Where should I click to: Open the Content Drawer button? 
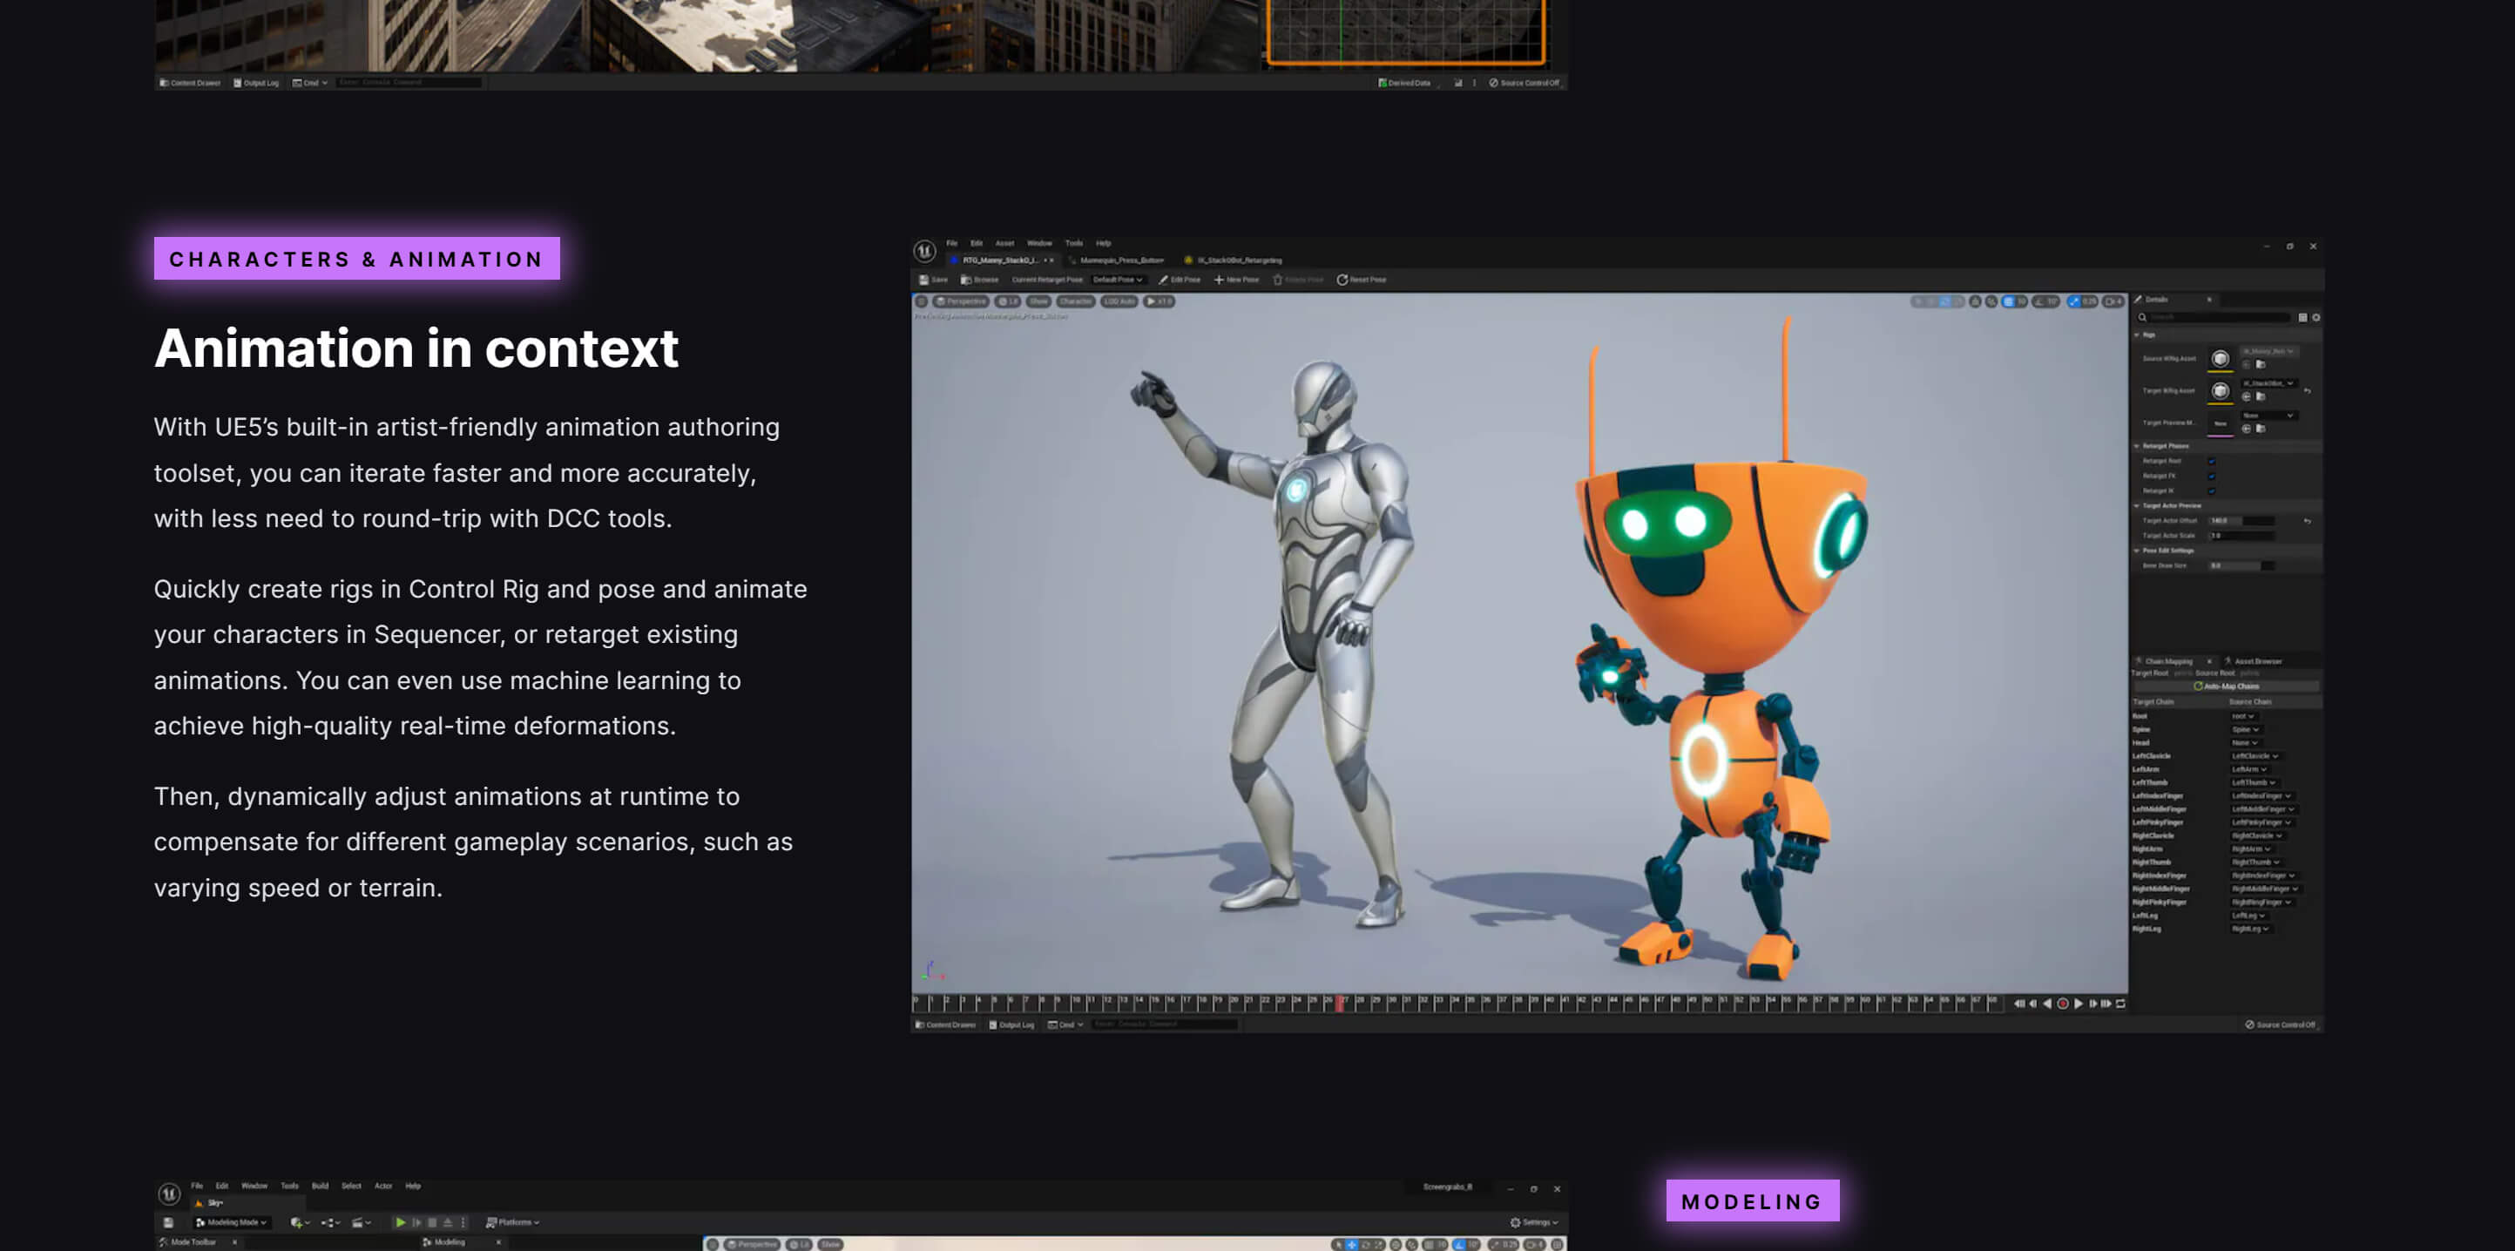[x=945, y=1024]
